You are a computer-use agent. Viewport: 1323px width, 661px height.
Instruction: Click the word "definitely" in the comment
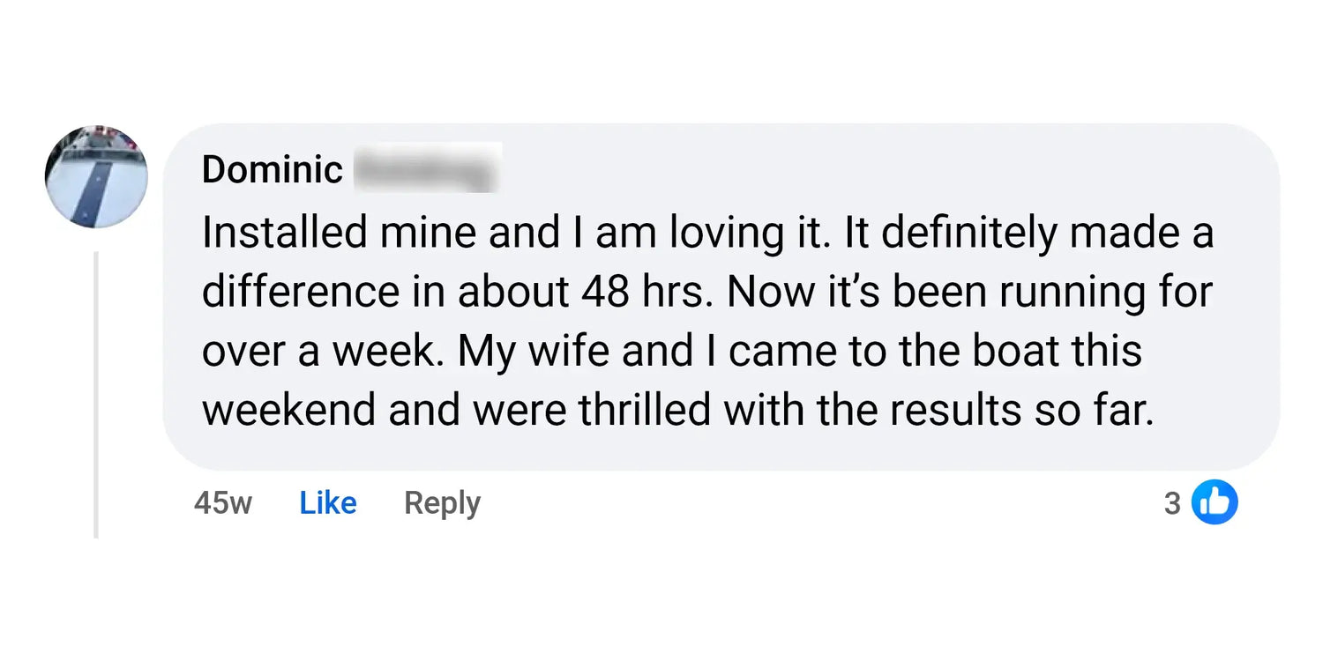968,234
